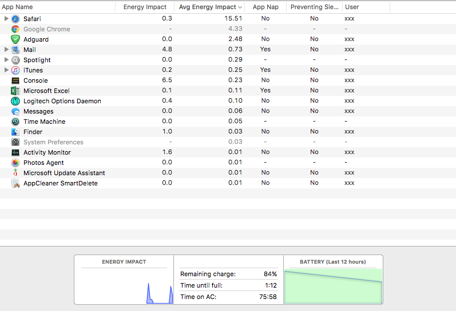Viewport: 456px width, 311px height.
Task: Click the System Preferences gear icon
Action: [15, 142]
